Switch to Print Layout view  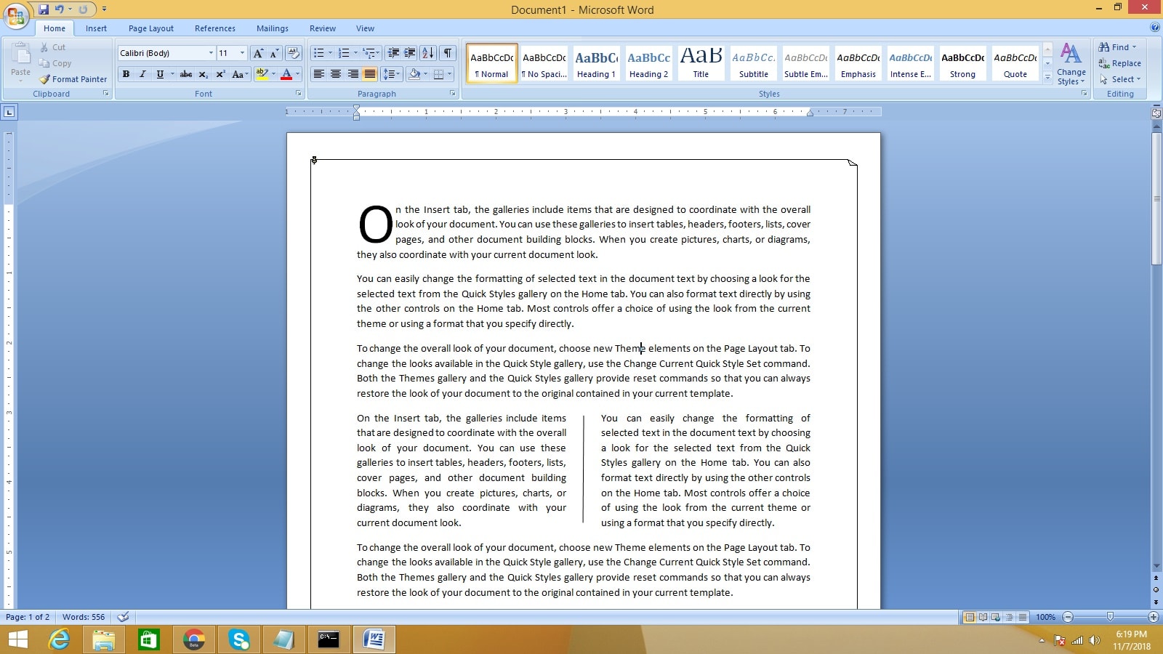click(969, 617)
